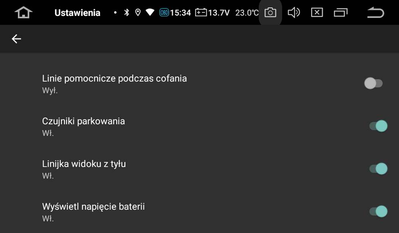Tap the Bluetooth icon in the status bar

pyautogui.click(x=127, y=12)
